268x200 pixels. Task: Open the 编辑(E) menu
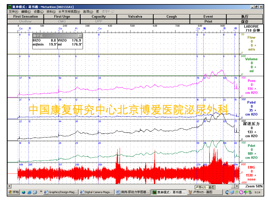point(26,12)
